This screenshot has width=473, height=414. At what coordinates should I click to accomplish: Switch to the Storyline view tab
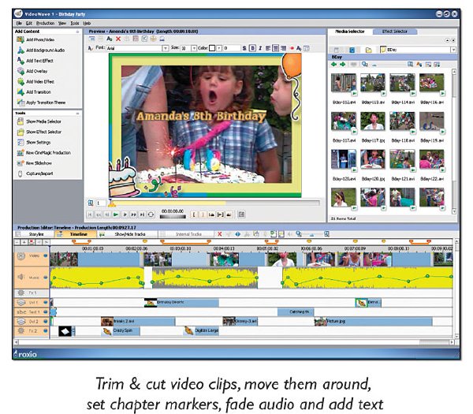click(x=34, y=234)
